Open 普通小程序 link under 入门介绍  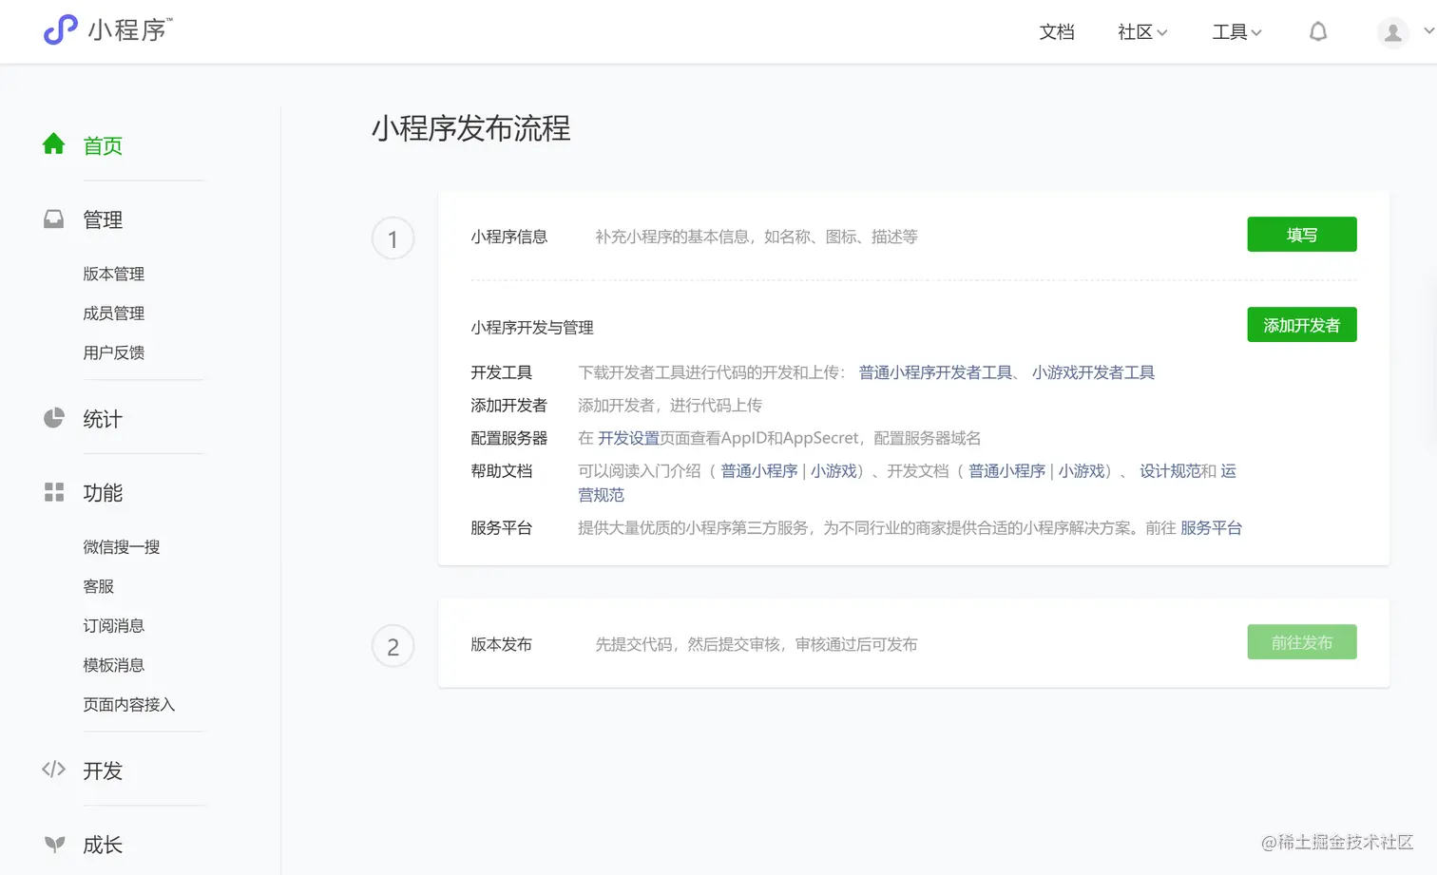pos(758,471)
